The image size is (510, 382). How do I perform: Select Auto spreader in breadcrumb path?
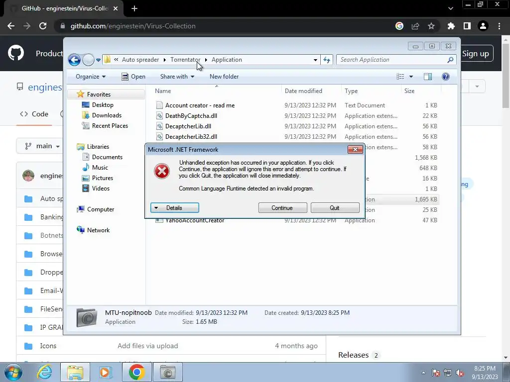pos(140,60)
